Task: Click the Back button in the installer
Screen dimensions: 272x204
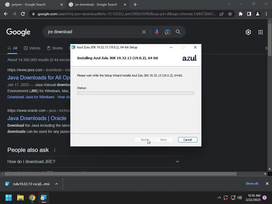Action: point(144,140)
